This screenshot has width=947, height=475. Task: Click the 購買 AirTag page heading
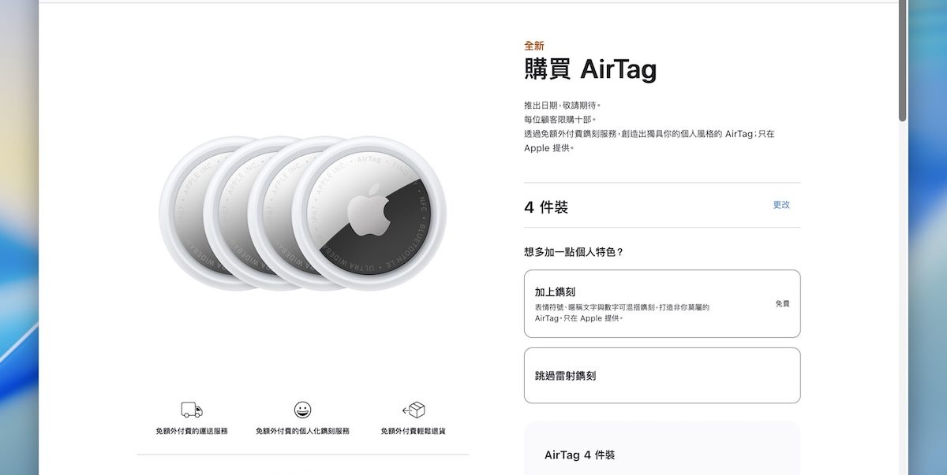590,69
